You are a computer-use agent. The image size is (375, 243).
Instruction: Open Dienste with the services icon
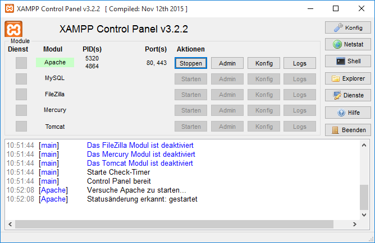(x=347, y=95)
